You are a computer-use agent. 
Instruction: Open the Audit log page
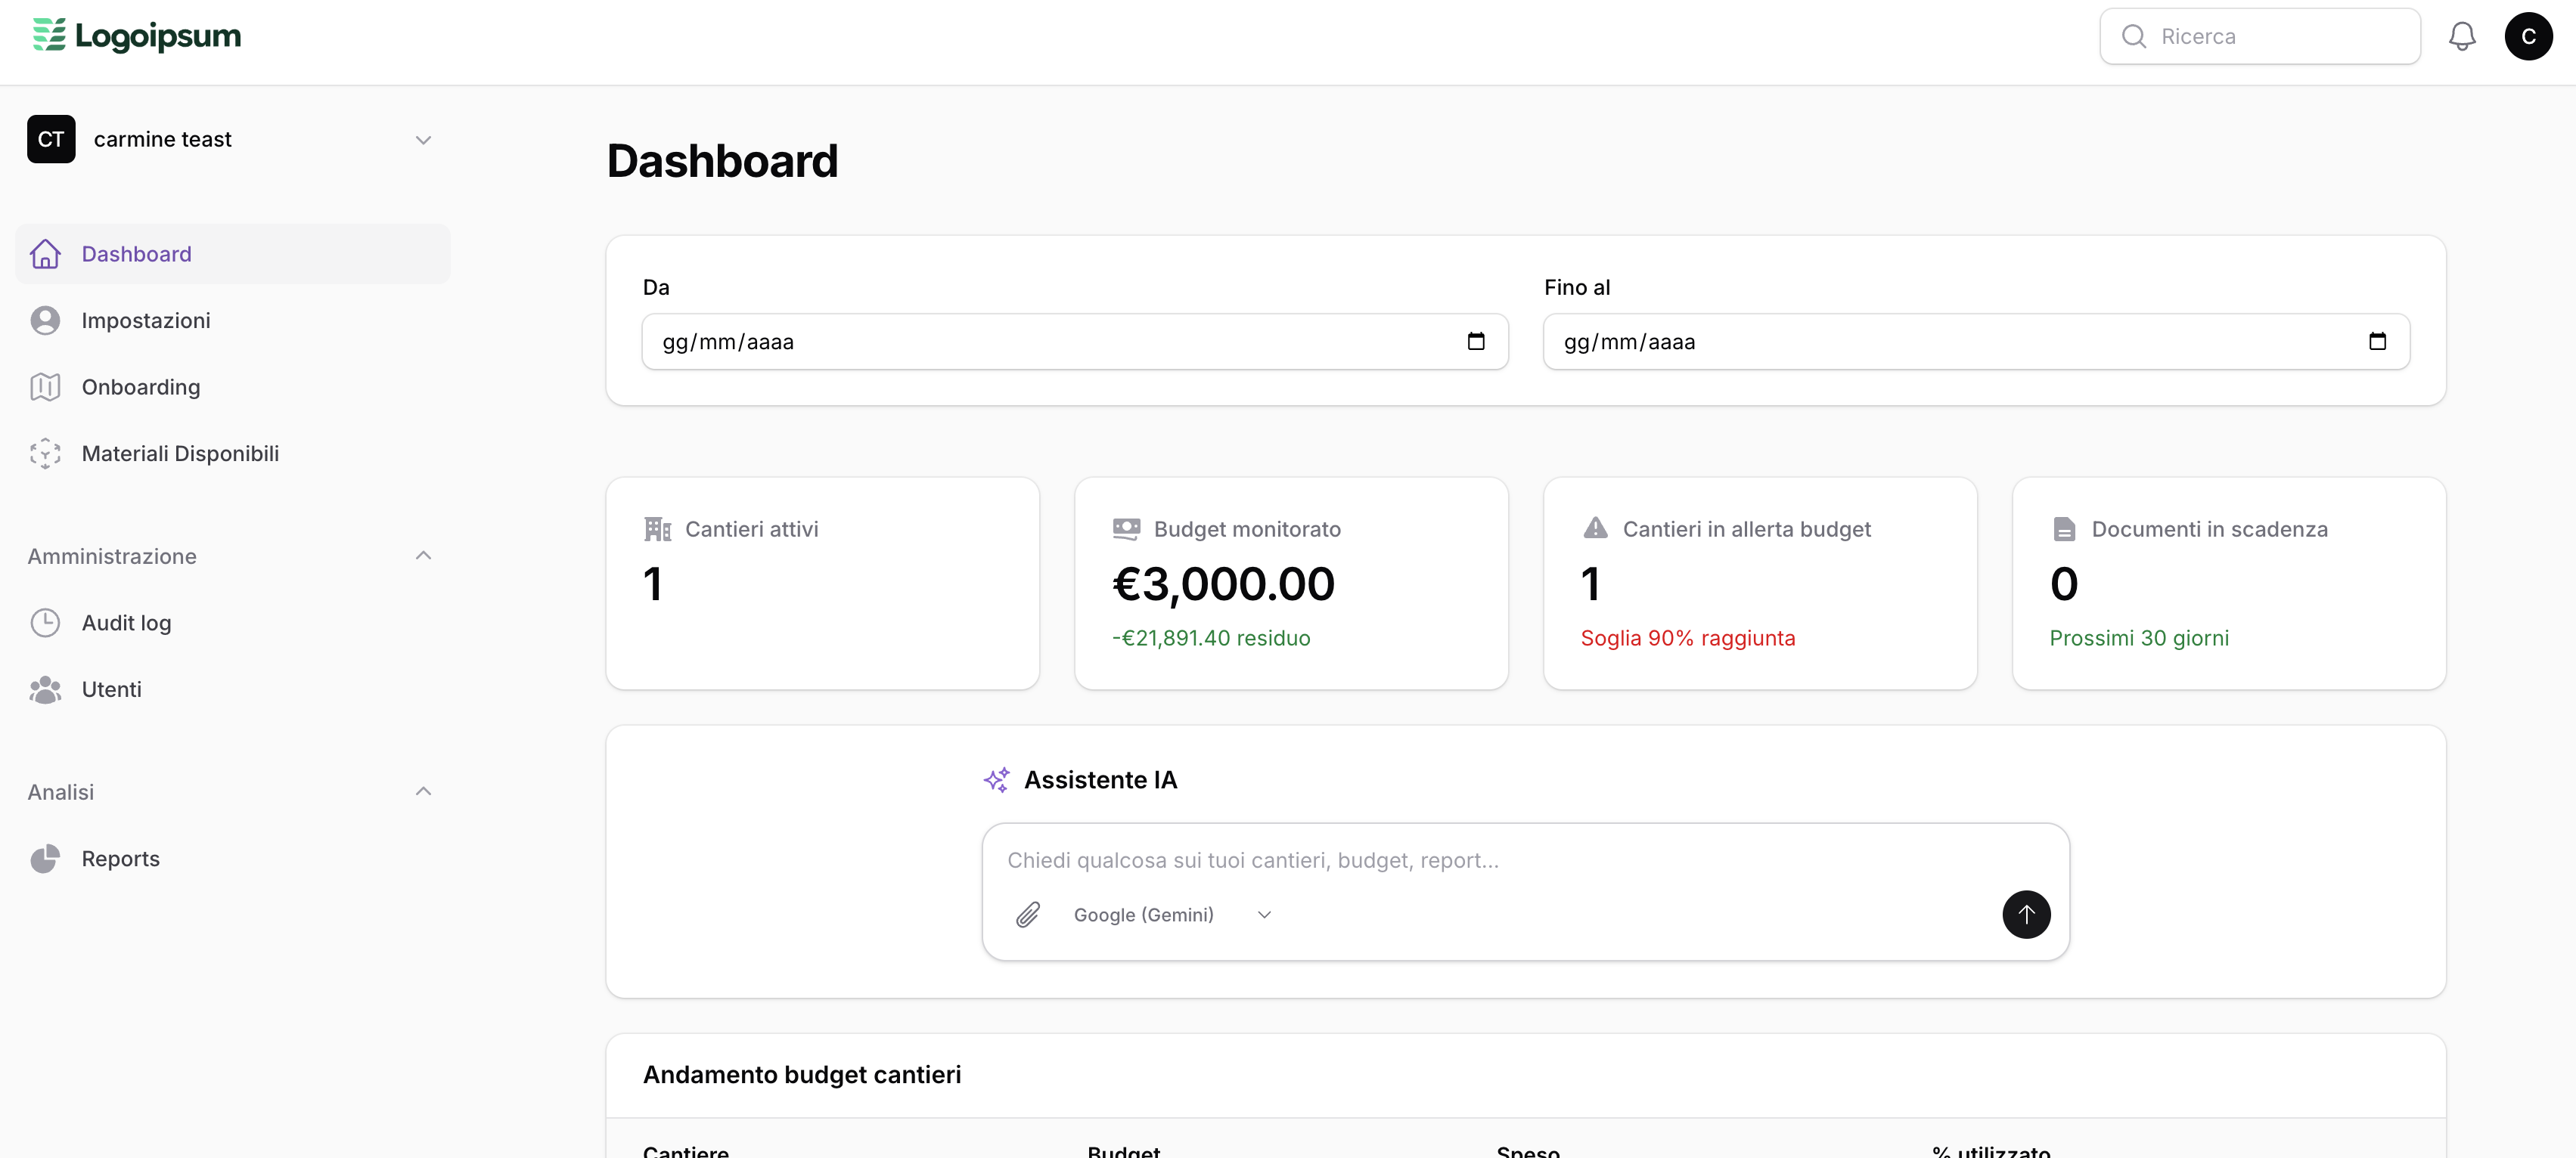pyautogui.click(x=232, y=622)
